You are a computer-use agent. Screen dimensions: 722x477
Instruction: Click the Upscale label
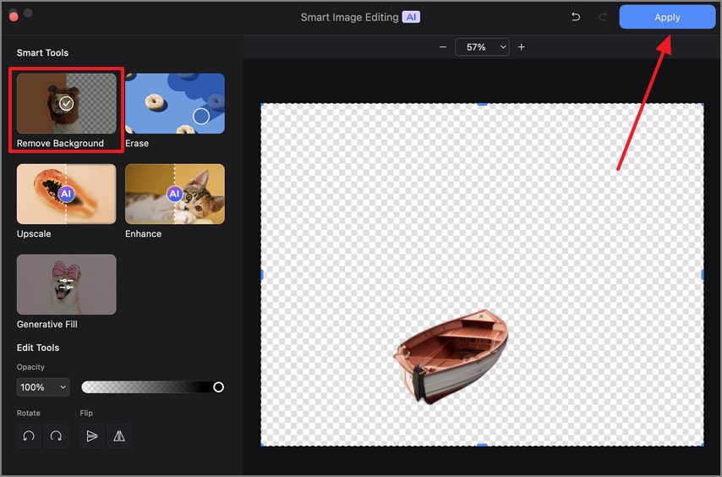point(34,234)
